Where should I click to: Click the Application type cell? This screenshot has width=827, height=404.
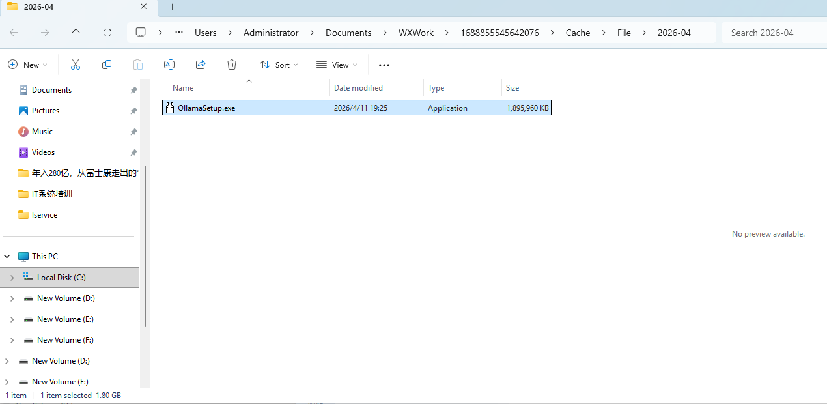pos(447,108)
